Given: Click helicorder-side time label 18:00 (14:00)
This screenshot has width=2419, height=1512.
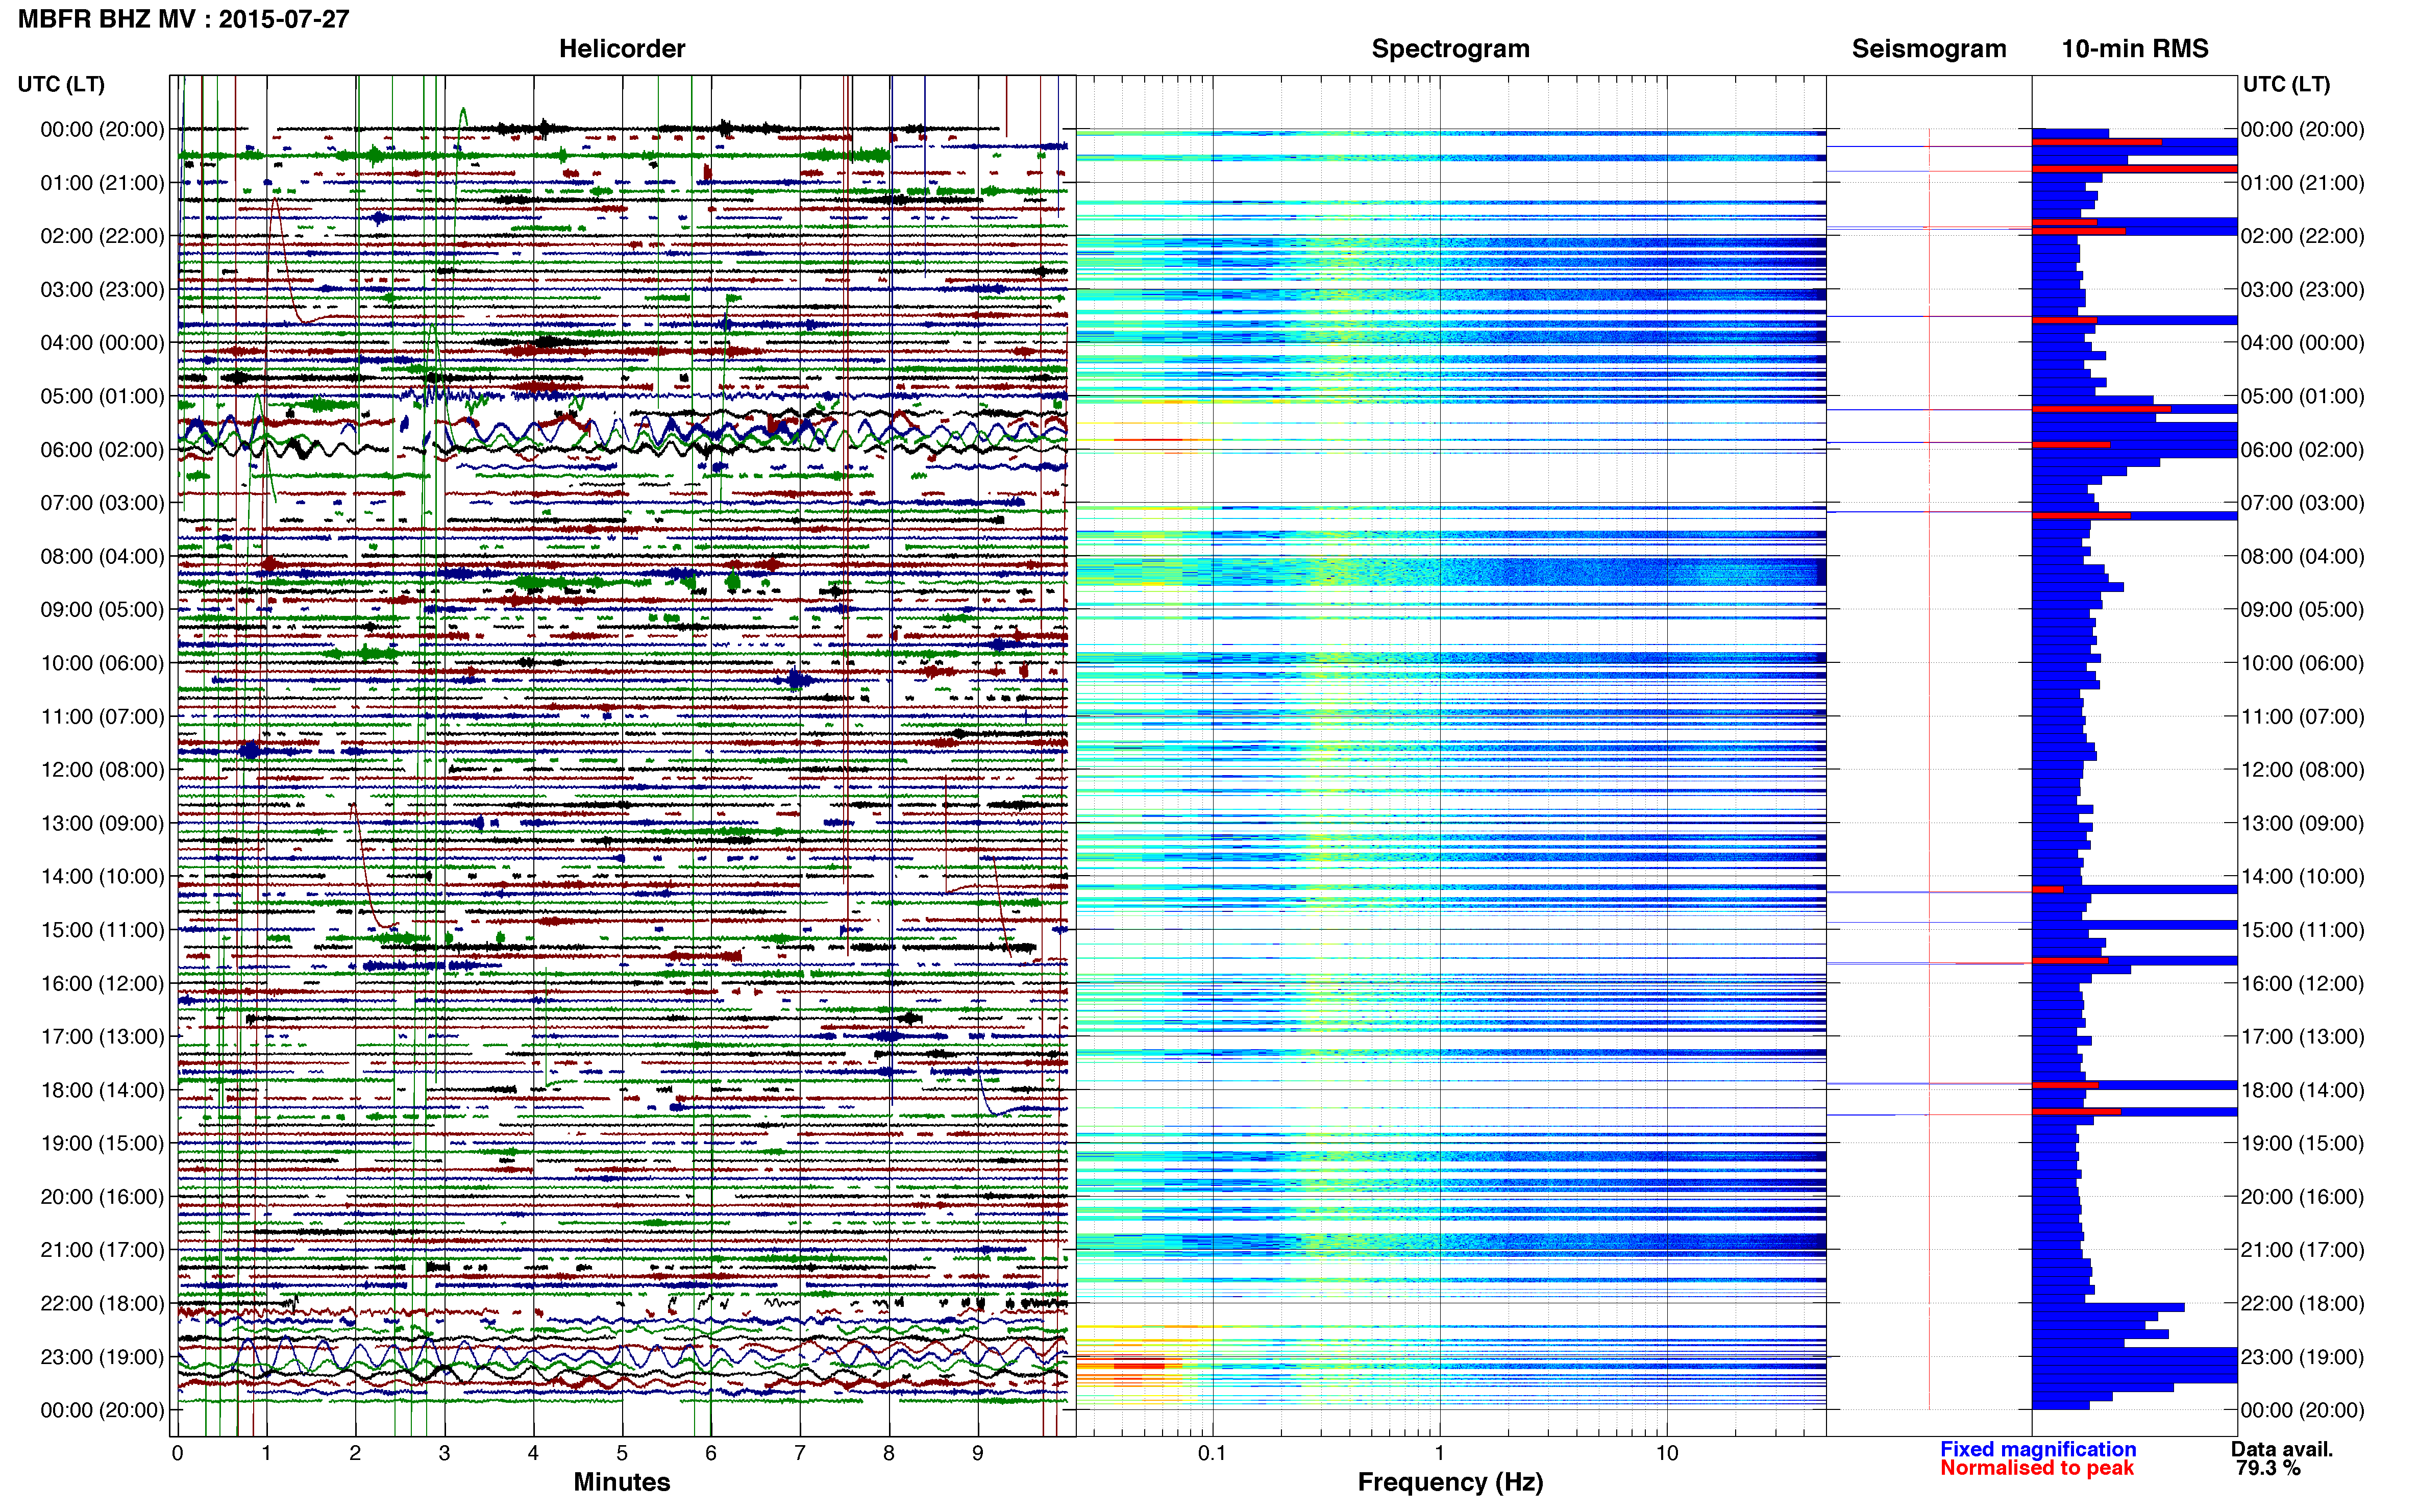Looking at the screenshot, I should tap(102, 1090).
